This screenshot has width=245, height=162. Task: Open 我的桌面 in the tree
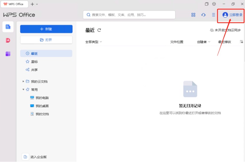(x=42, y=106)
